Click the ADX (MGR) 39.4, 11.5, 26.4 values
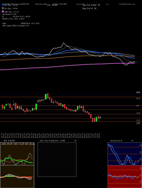142x188 pixels. (30, 23)
